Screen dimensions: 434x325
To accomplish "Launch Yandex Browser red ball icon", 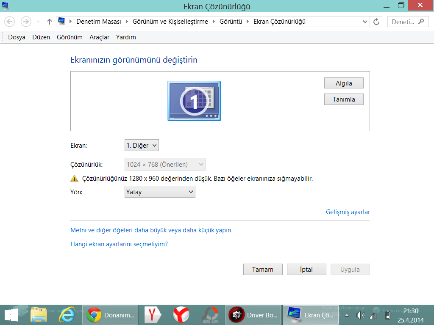I will (x=181, y=315).
